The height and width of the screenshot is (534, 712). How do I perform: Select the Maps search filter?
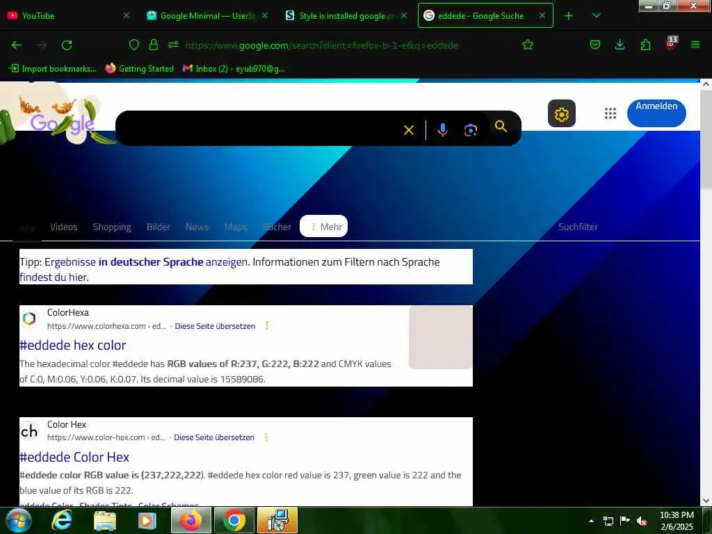coord(236,227)
